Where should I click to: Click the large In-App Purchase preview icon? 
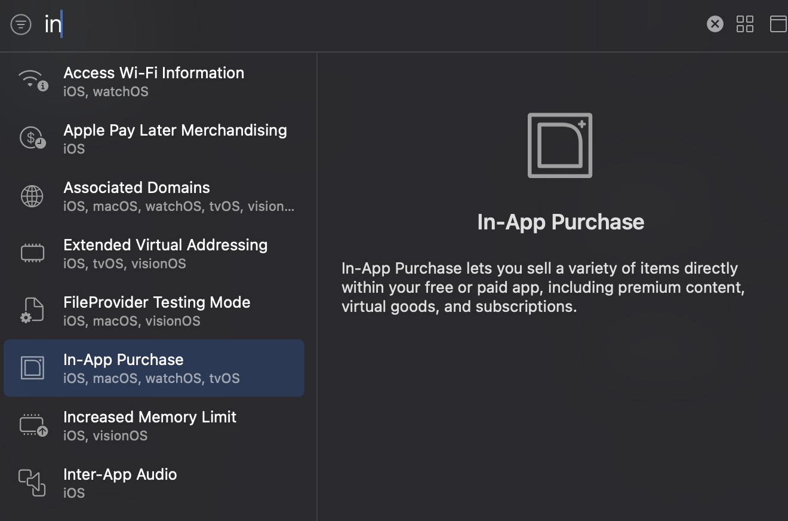point(560,145)
